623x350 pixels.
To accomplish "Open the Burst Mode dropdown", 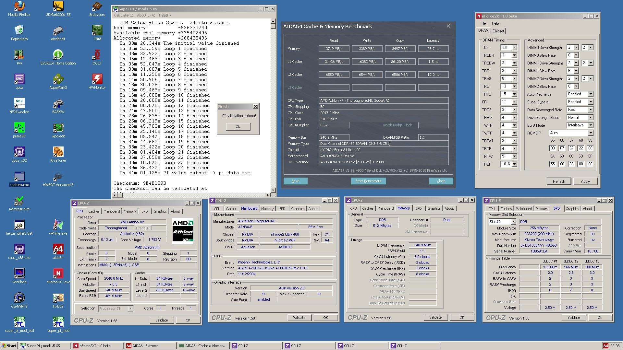I will click(591, 125).
